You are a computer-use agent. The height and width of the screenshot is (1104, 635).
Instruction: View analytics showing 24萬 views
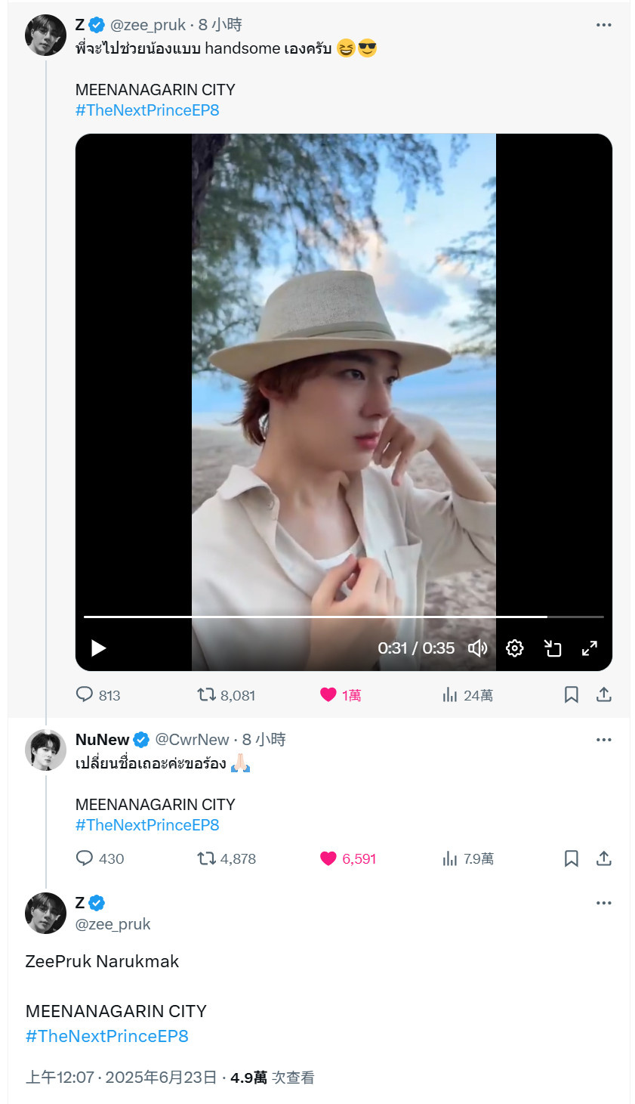pyautogui.click(x=467, y=694)
